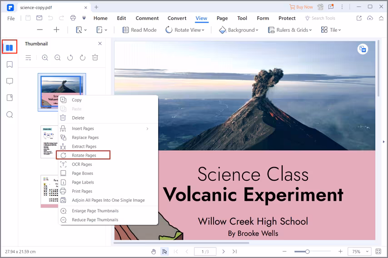
Task: Select the second page thumbnail
Action: [x=50, y=142]
